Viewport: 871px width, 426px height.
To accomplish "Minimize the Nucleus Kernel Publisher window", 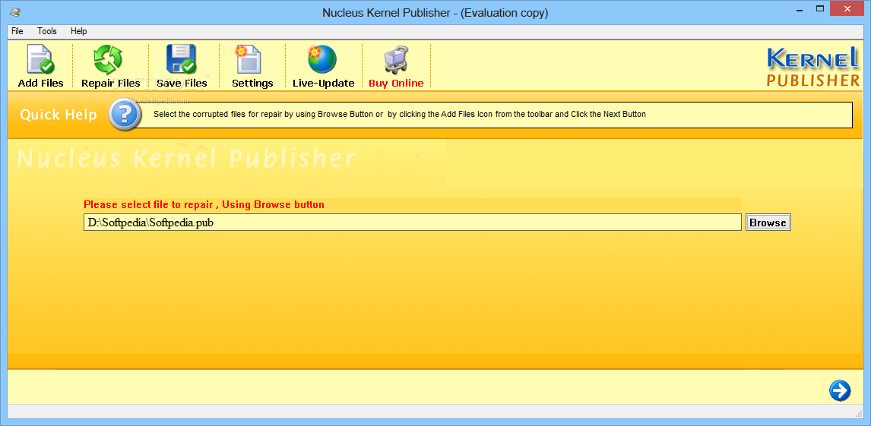I will (x=800, y=8).
